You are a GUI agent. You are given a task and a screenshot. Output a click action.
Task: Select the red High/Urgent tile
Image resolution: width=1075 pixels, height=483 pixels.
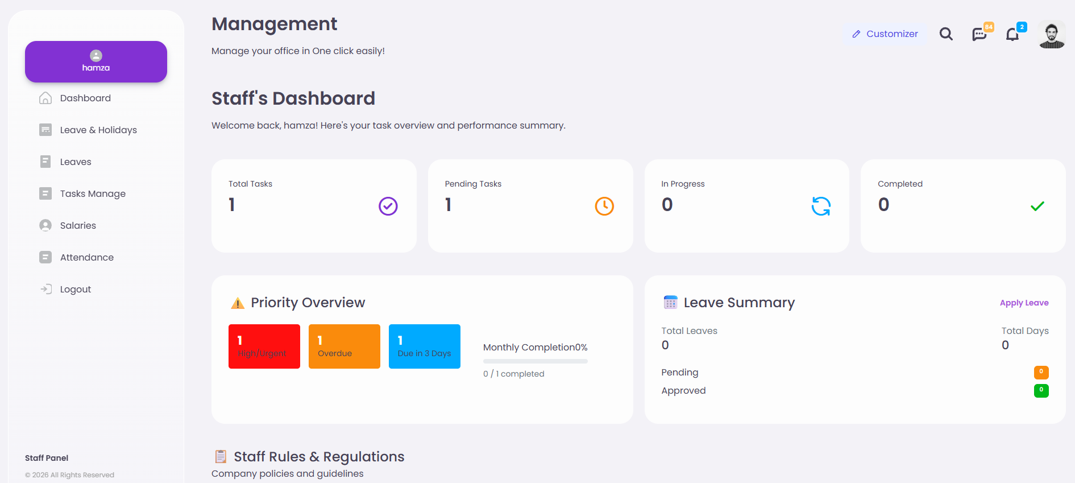tap(264, 346)
